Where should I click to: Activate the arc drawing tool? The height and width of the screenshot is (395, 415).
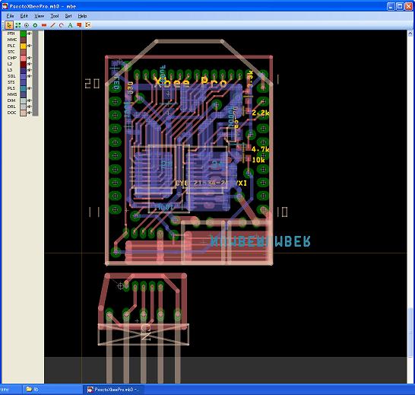point(62,25)
